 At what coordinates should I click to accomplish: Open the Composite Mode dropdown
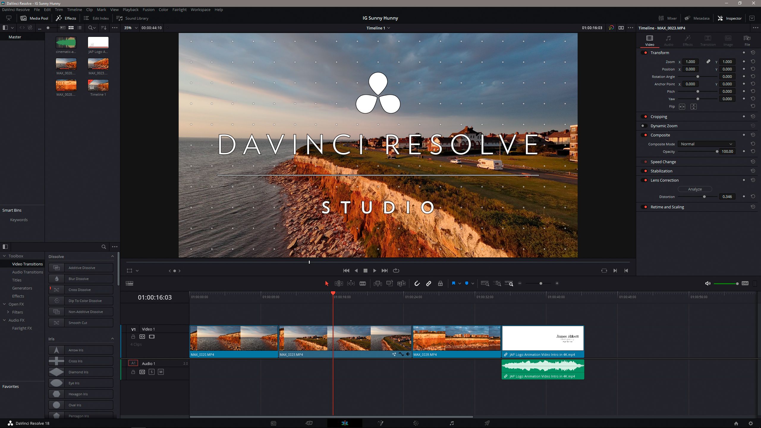(x=706, y=144)
